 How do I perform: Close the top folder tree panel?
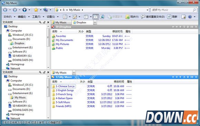tap(48, 22)
